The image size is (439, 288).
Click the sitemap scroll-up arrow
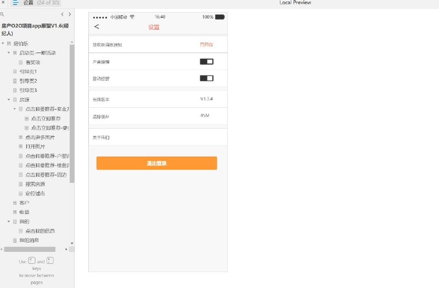(72, 42)
